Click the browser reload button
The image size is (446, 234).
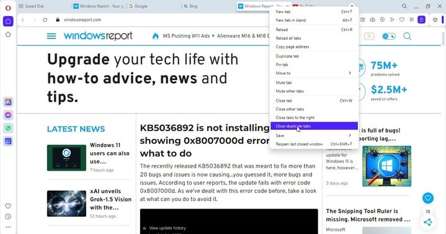click(x=45, y=20)
